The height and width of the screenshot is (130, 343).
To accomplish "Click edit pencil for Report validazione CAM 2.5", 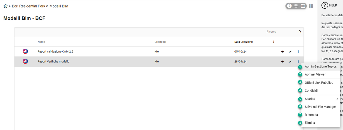I will (x=290, y=52).
